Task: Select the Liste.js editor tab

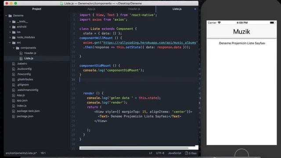Action: pyautogui.click(x=177, y=9)
